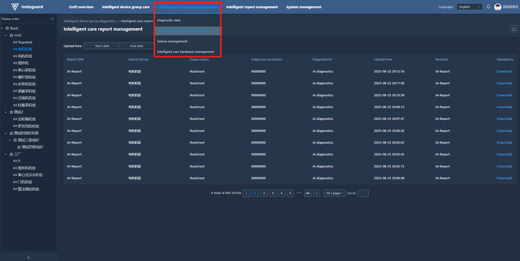Open Diagnostic view from dropdown menu
520x261 pixels.
(x=169, y=20)
